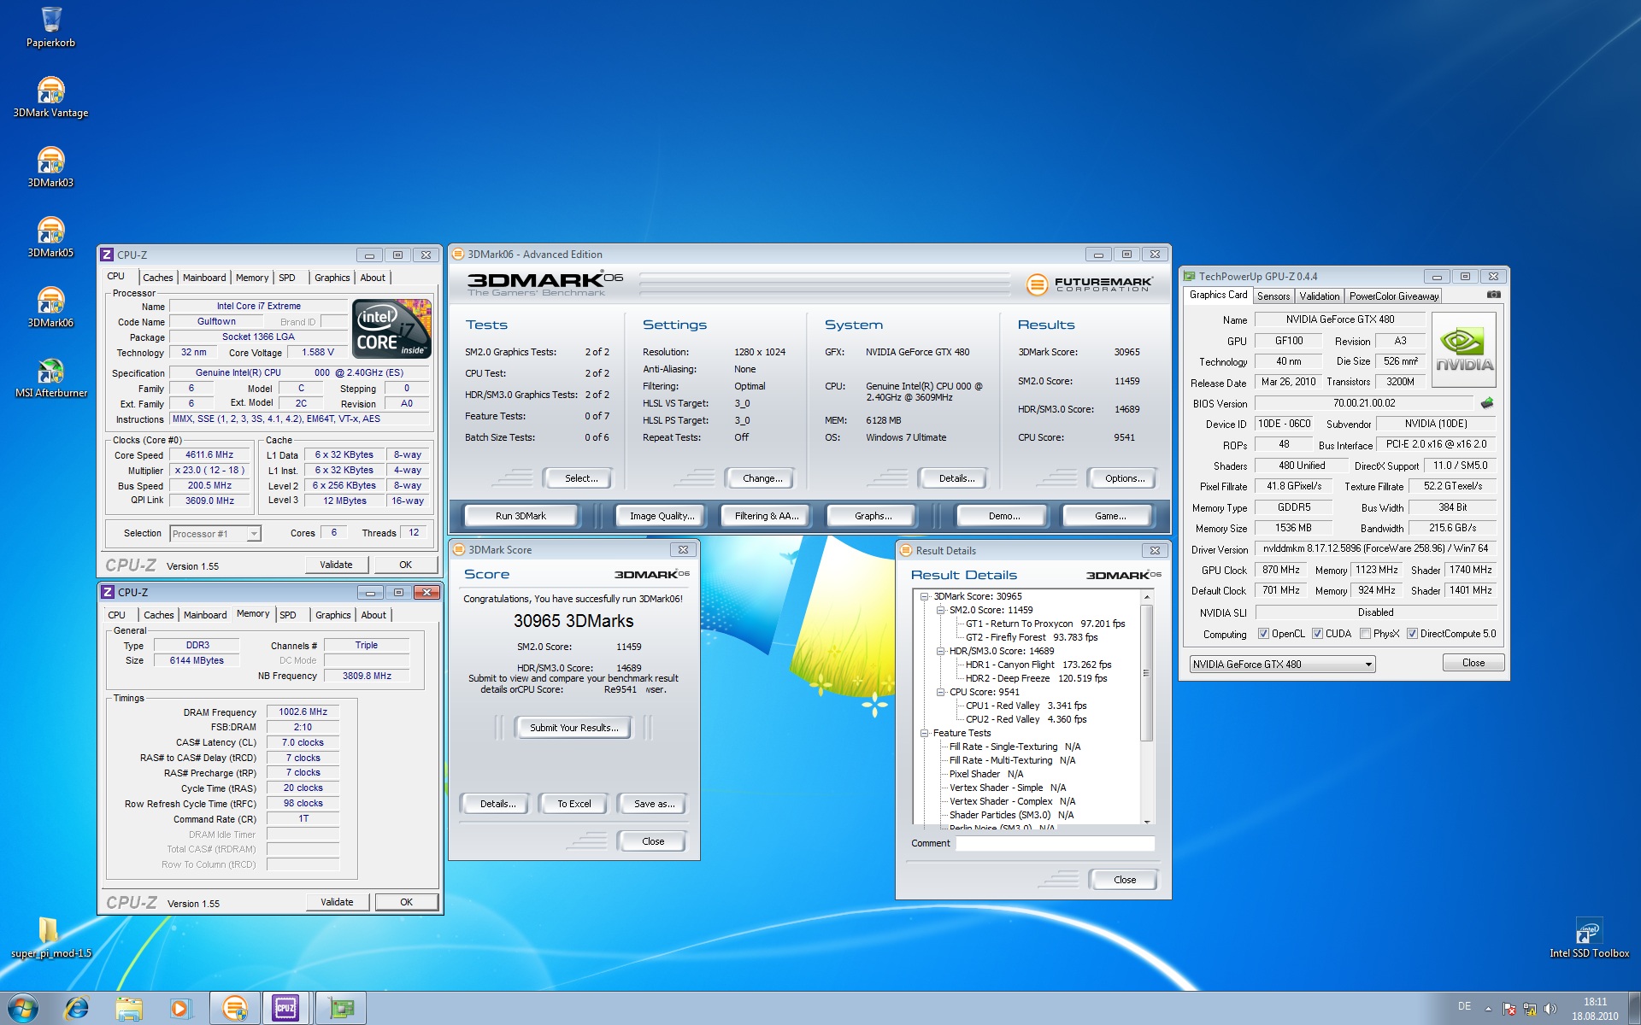1641x1025 pixels.
Task: Open the 3DMark05 desktop icon
Action: click(50, 237)
